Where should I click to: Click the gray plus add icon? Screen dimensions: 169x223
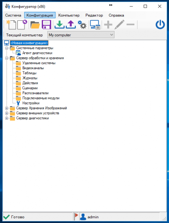click(108, 25)
